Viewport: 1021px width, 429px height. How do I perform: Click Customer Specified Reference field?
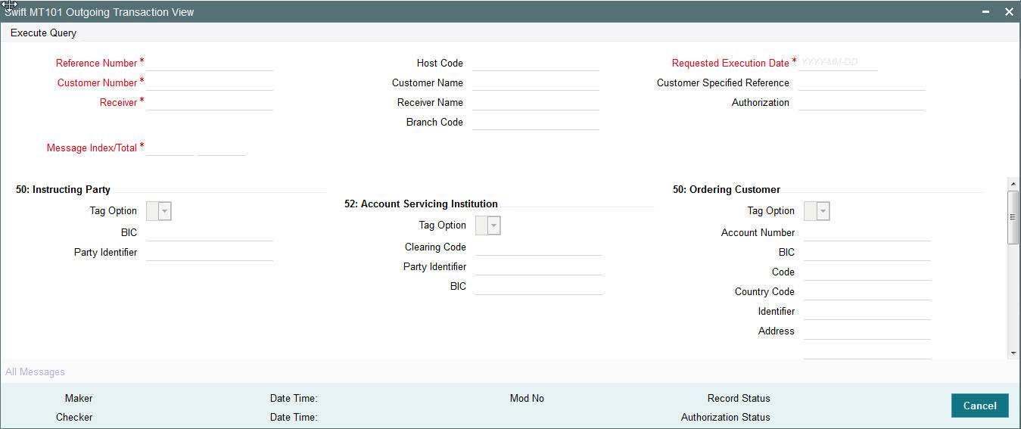pyautogui.click(x=862, y=82)
